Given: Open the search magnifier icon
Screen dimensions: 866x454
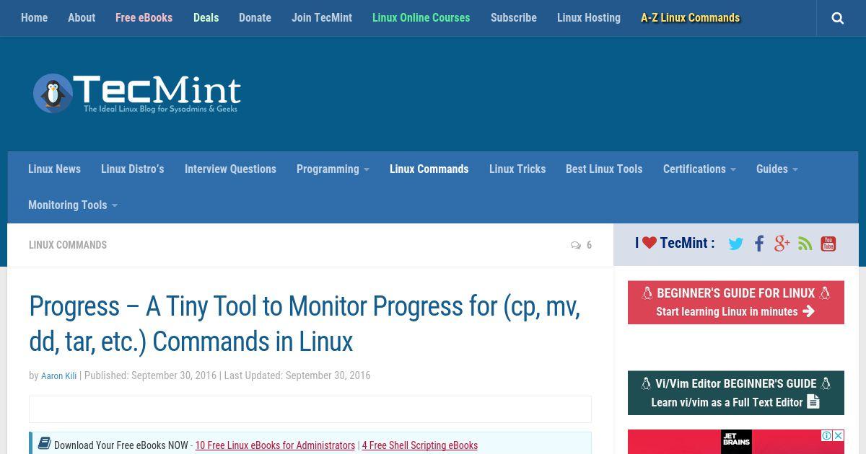Looking at the screenshot, I should [x=838, y=18].
